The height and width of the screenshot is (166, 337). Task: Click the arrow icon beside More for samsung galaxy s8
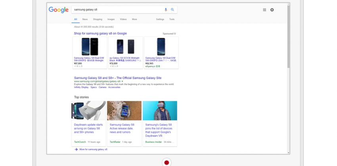point(76,149)
